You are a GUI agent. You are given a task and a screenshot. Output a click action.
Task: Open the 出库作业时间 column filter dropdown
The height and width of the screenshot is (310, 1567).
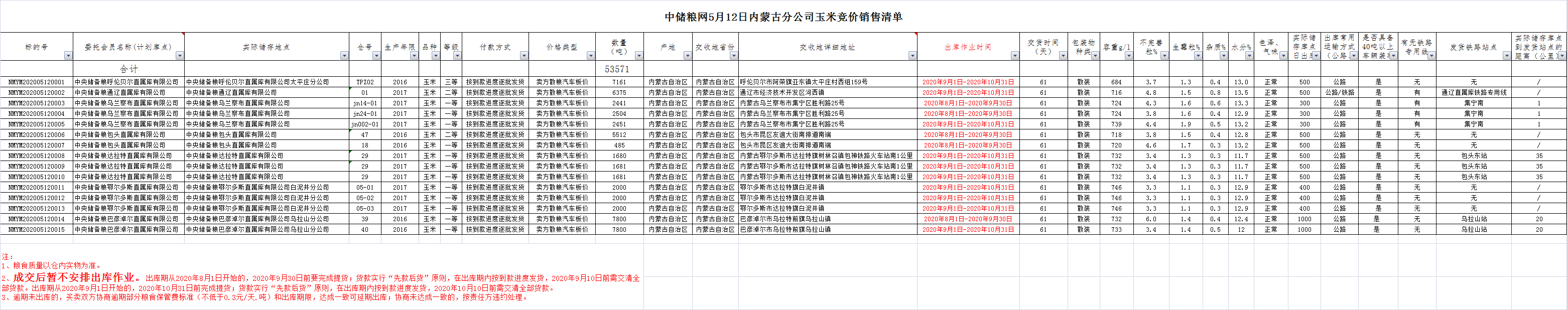tap(1015, 56)
